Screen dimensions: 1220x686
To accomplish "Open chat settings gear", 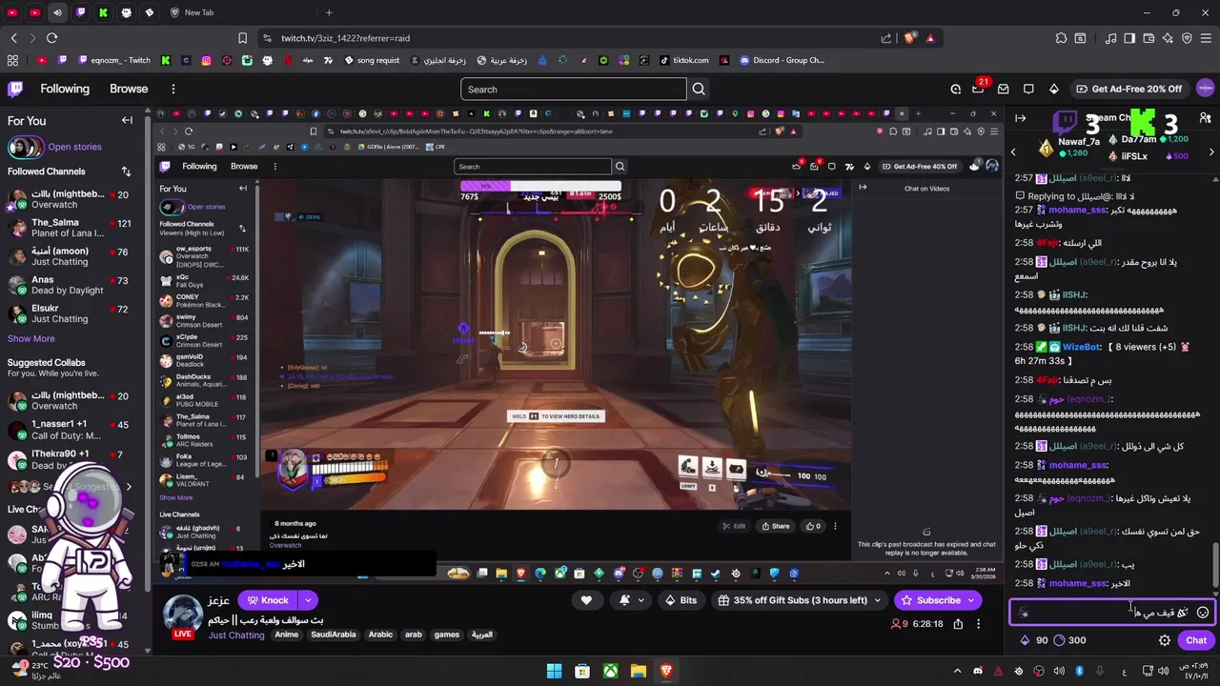I will coord(1165,640).
